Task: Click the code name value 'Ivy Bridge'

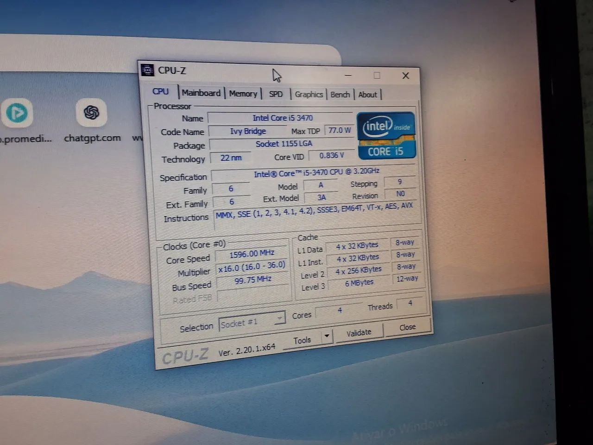Action: 248,131
